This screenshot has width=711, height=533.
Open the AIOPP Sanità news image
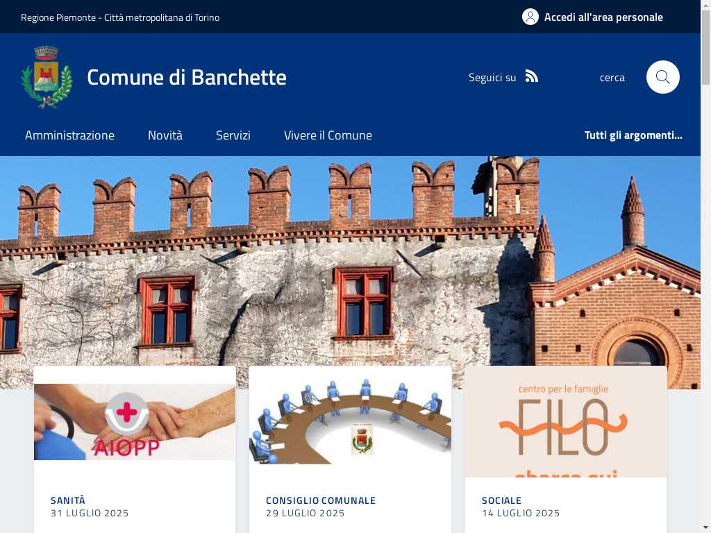[x=135, y=421]
